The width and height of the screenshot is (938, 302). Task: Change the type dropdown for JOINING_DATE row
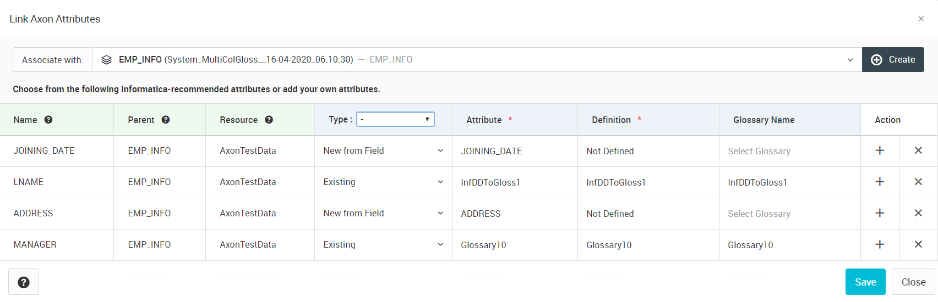point(383,150)
